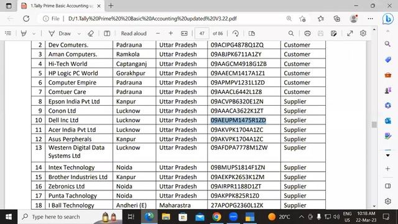398x224 pixels.
Task: Click the address bar URL
Action: pos(152,19)
